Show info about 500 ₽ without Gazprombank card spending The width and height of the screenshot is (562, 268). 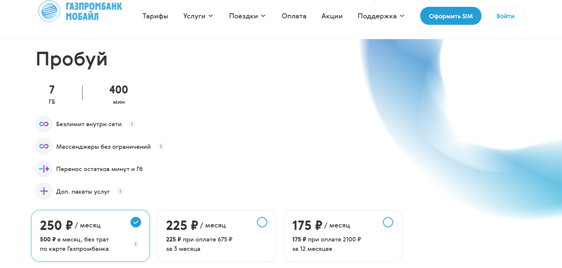pyautogui.click(x=136, y=244)
